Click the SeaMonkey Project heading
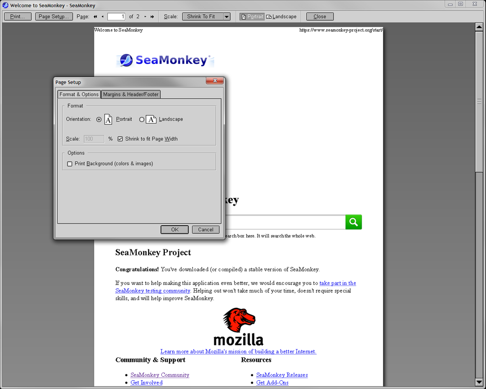 coord(153,252)
